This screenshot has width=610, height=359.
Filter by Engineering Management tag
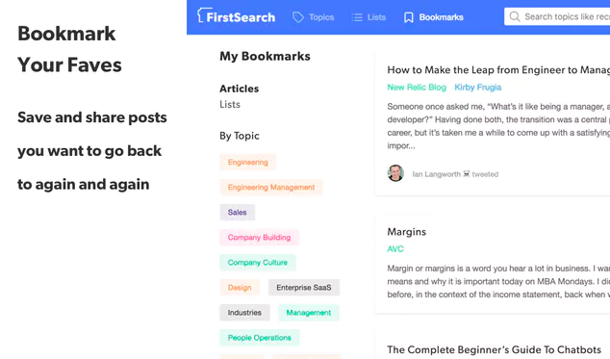coord(271,188)
